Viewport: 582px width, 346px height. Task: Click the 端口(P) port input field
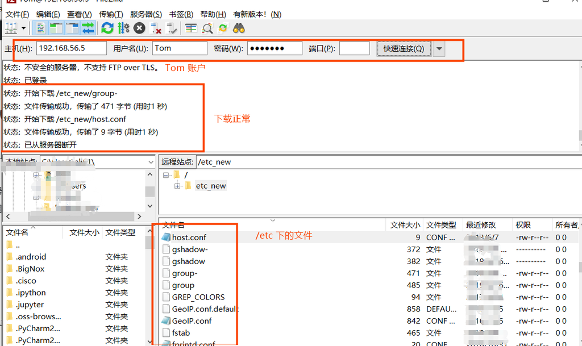354,49
